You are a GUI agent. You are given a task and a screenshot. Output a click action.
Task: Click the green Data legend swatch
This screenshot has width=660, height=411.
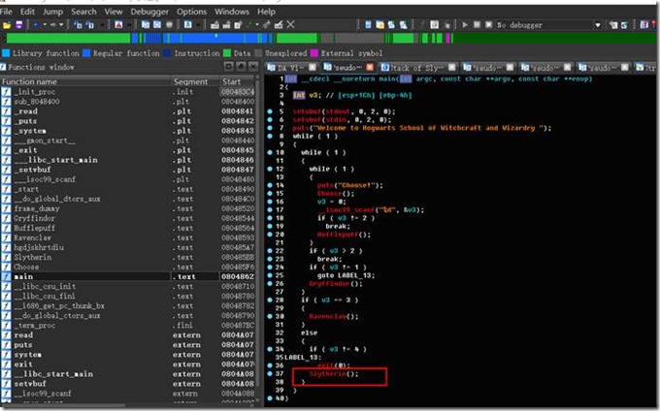(x=227, y=53)
